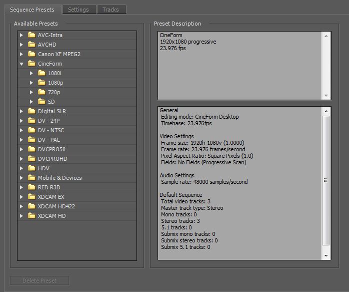Screen dimensions: 349x292
Task: Select the Sequence Presets tab
Action: coord(32,10)
